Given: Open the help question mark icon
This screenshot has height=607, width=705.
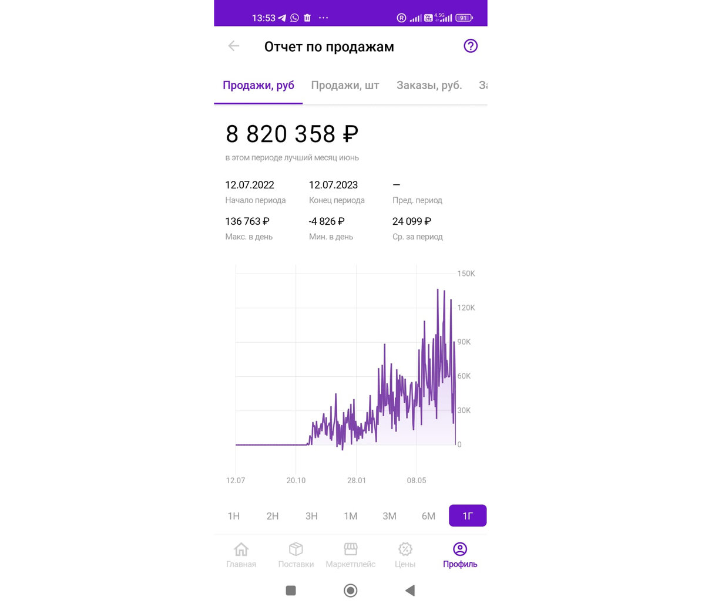Looking at the screenshot, I should pos(471,46).
